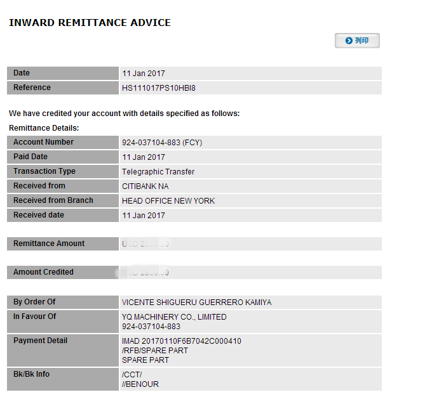Viewport: 446px width, 404px height.
Task: Click the blurred Amount Credited value
Action: tap(145, 273)
